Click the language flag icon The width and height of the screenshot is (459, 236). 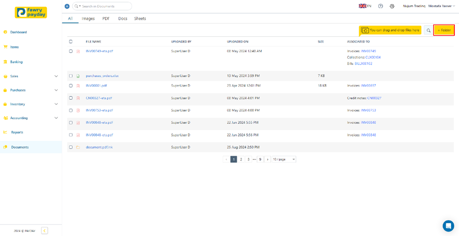pyautogui.click(x=362, y=6)
